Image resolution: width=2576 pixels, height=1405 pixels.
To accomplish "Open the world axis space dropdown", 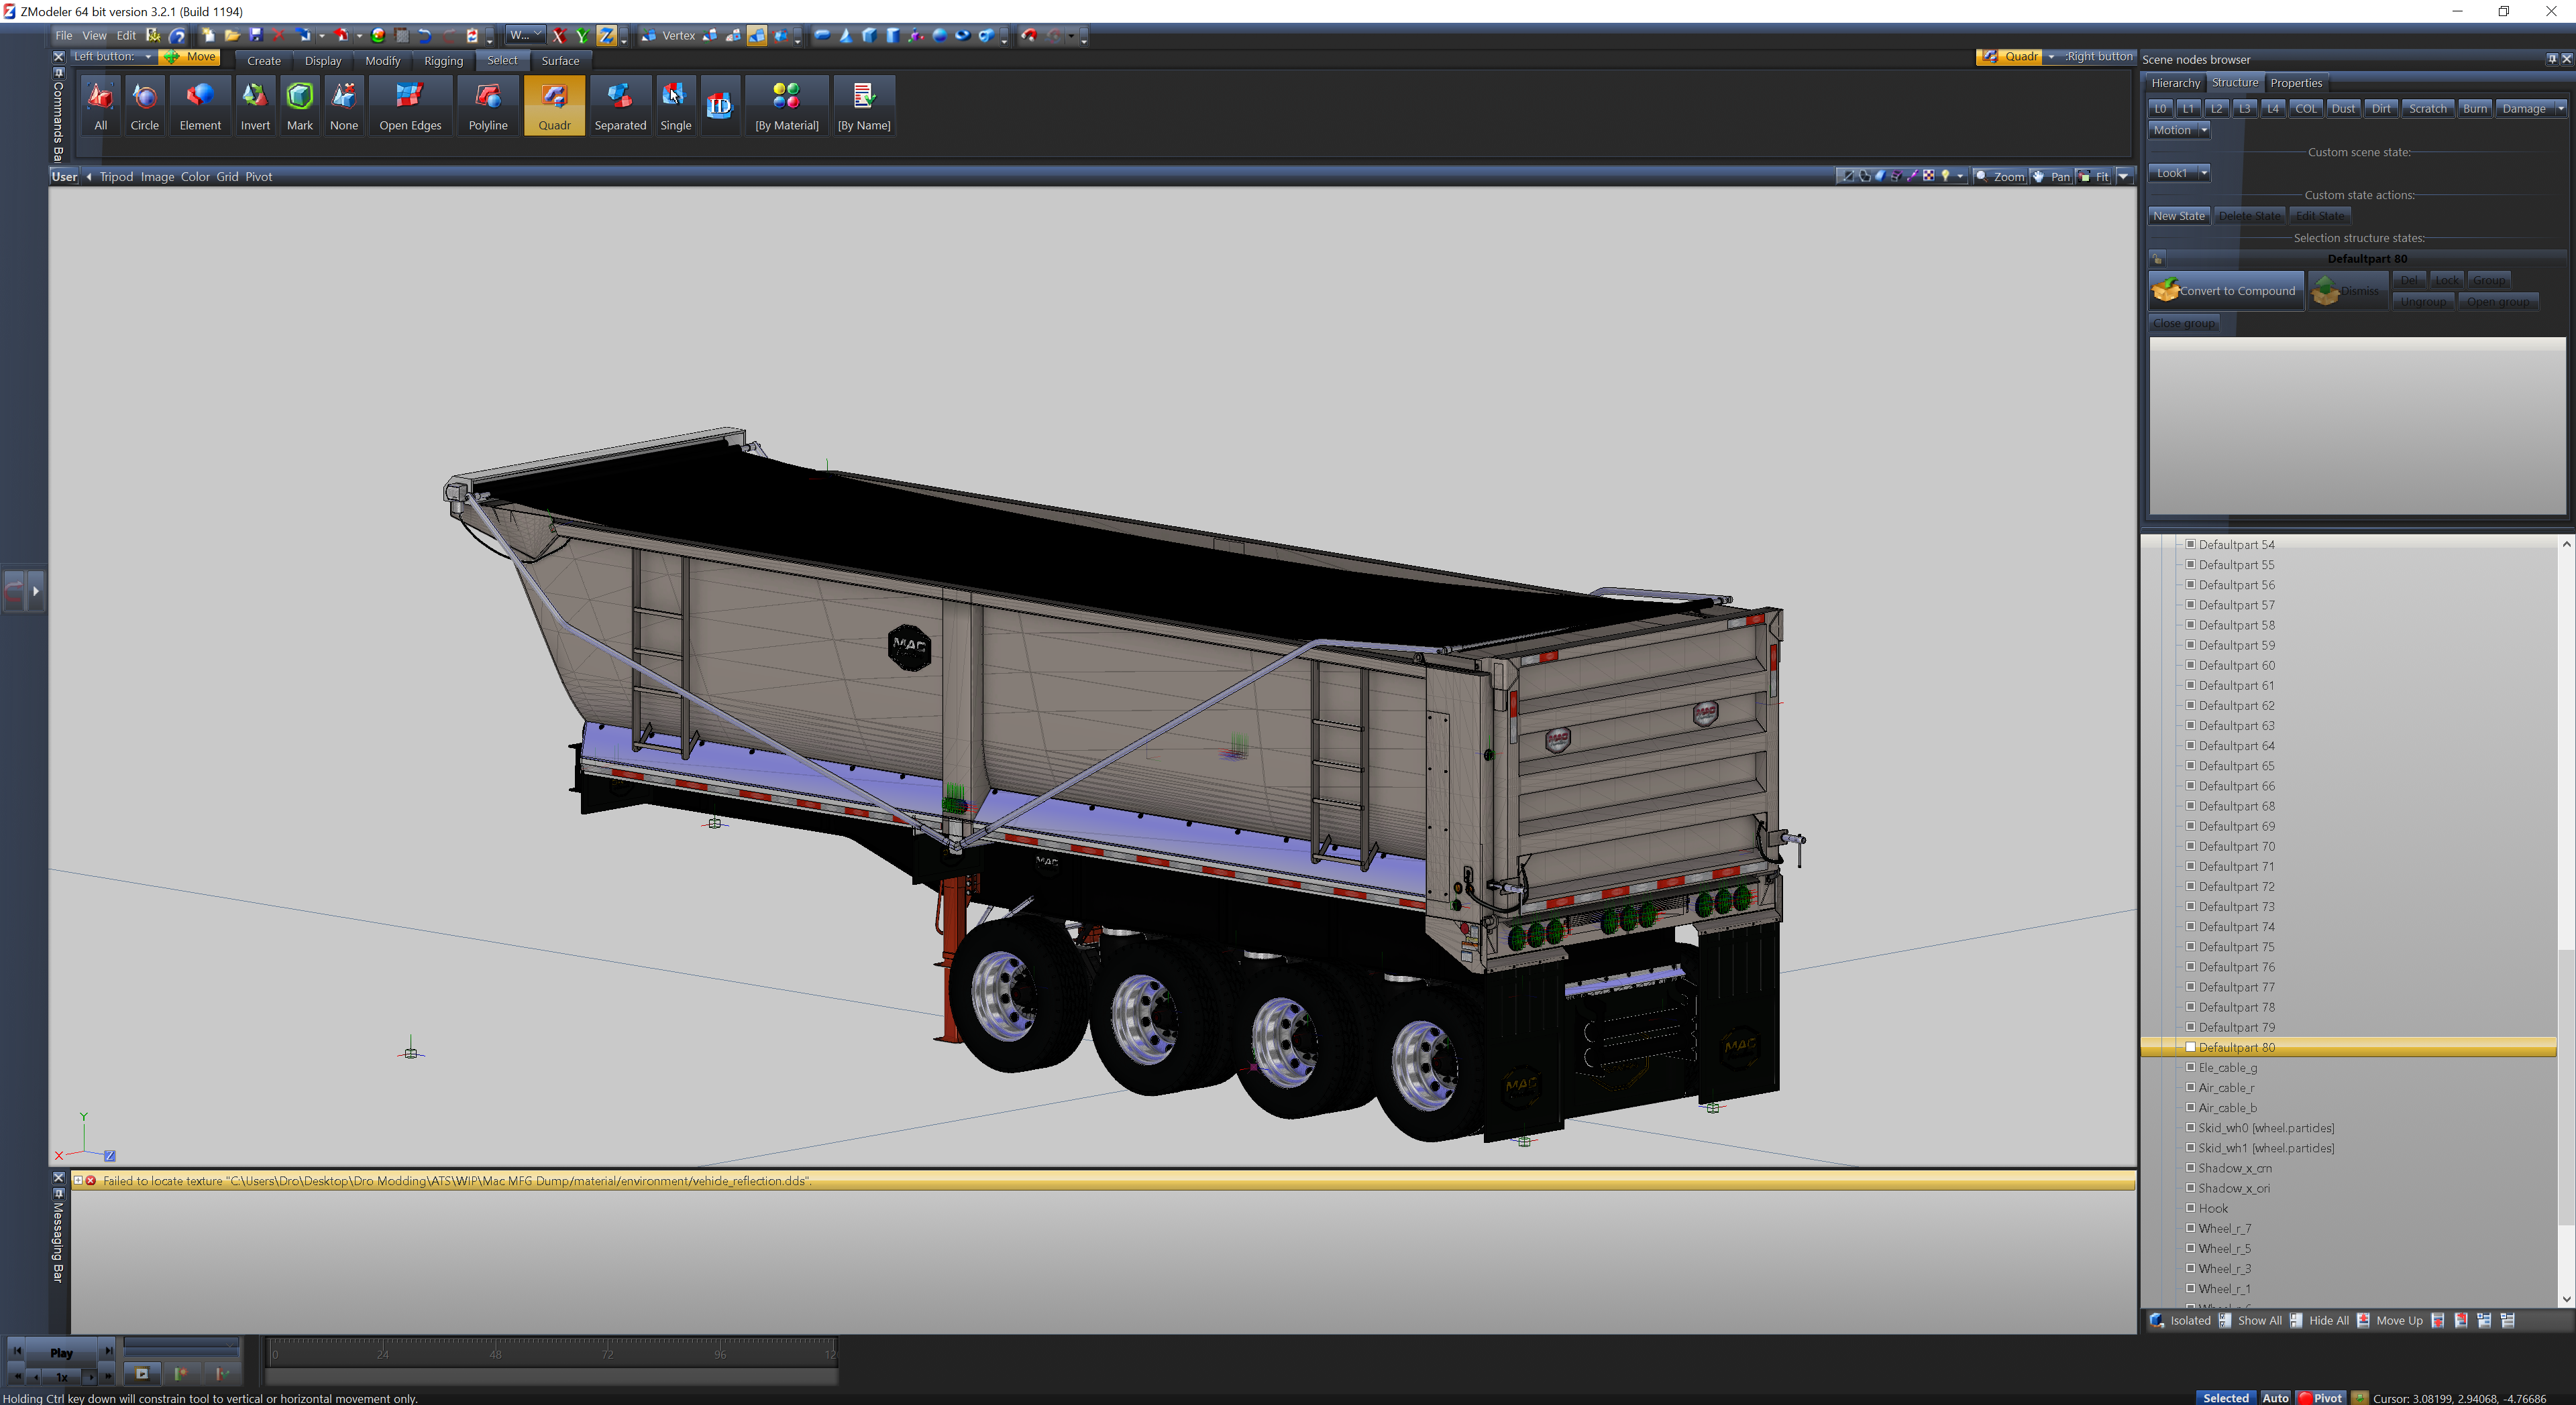I will (525, 35).
